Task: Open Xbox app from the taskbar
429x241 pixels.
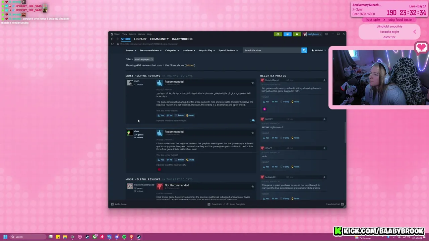Action: coord(95,237)
